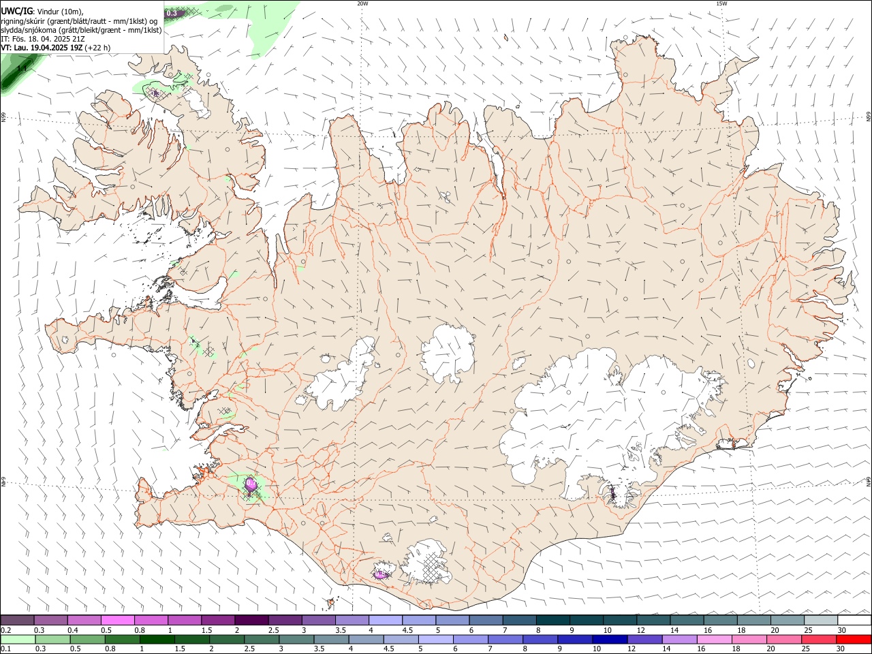Select the pale green lower swatch at 0.1
The image size is (872, 654).
[18, 639]
